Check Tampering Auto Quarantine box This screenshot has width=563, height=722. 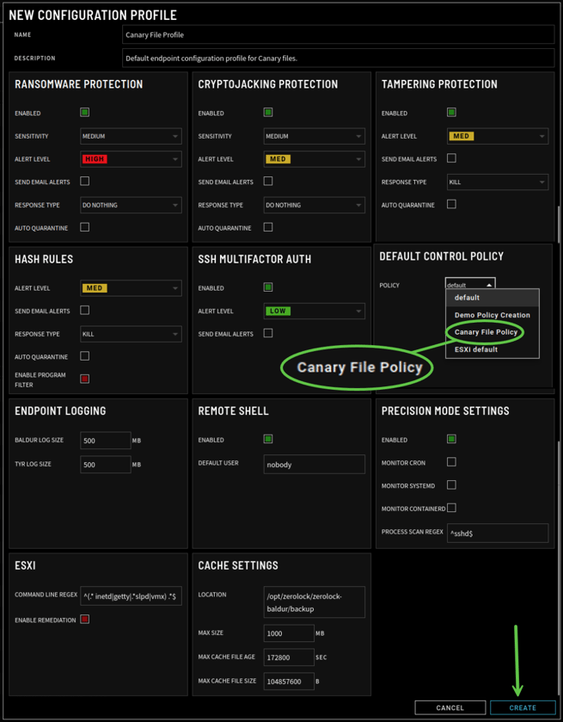pyautogui.click(x=451, y=205)
